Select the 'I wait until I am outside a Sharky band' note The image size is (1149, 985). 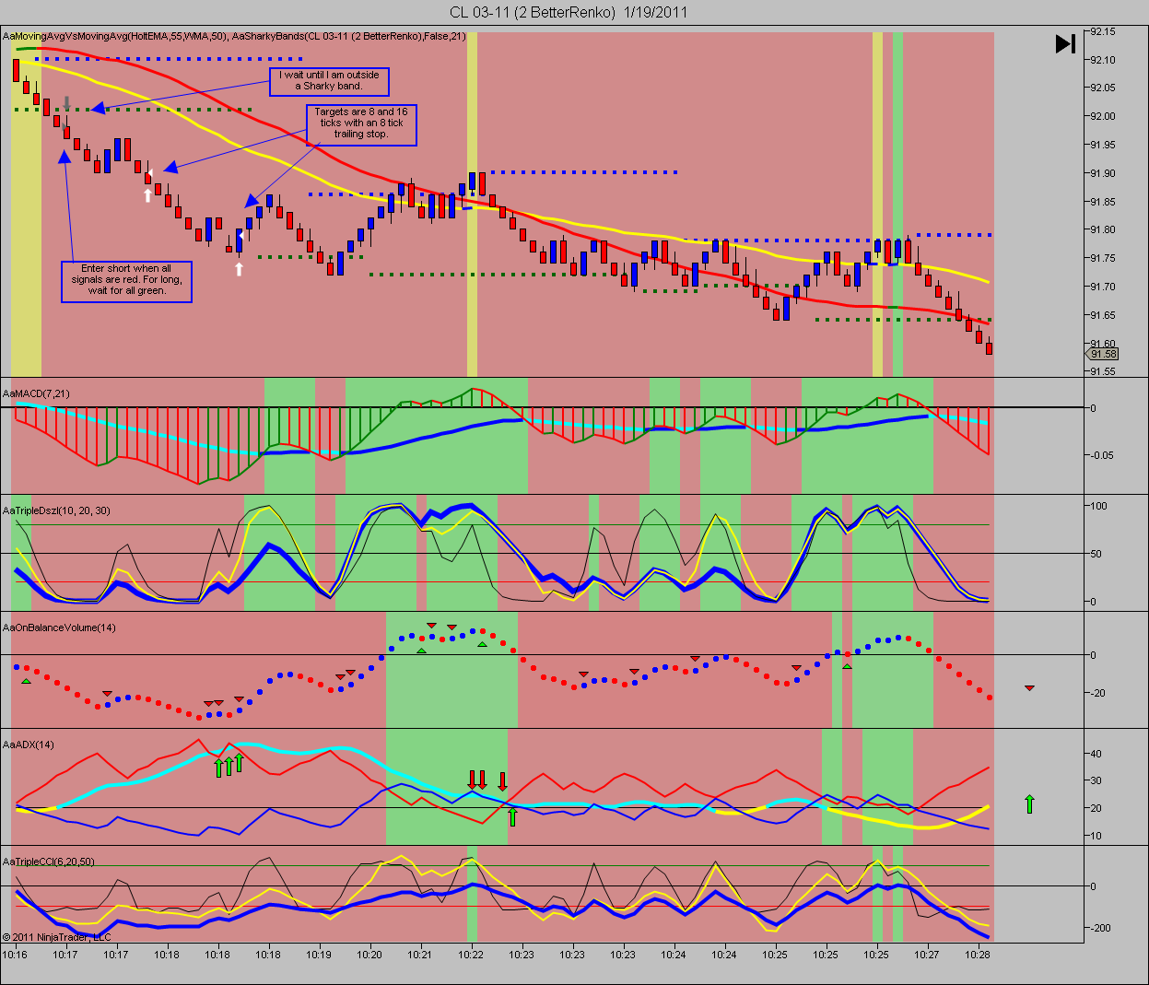(329, 81)
